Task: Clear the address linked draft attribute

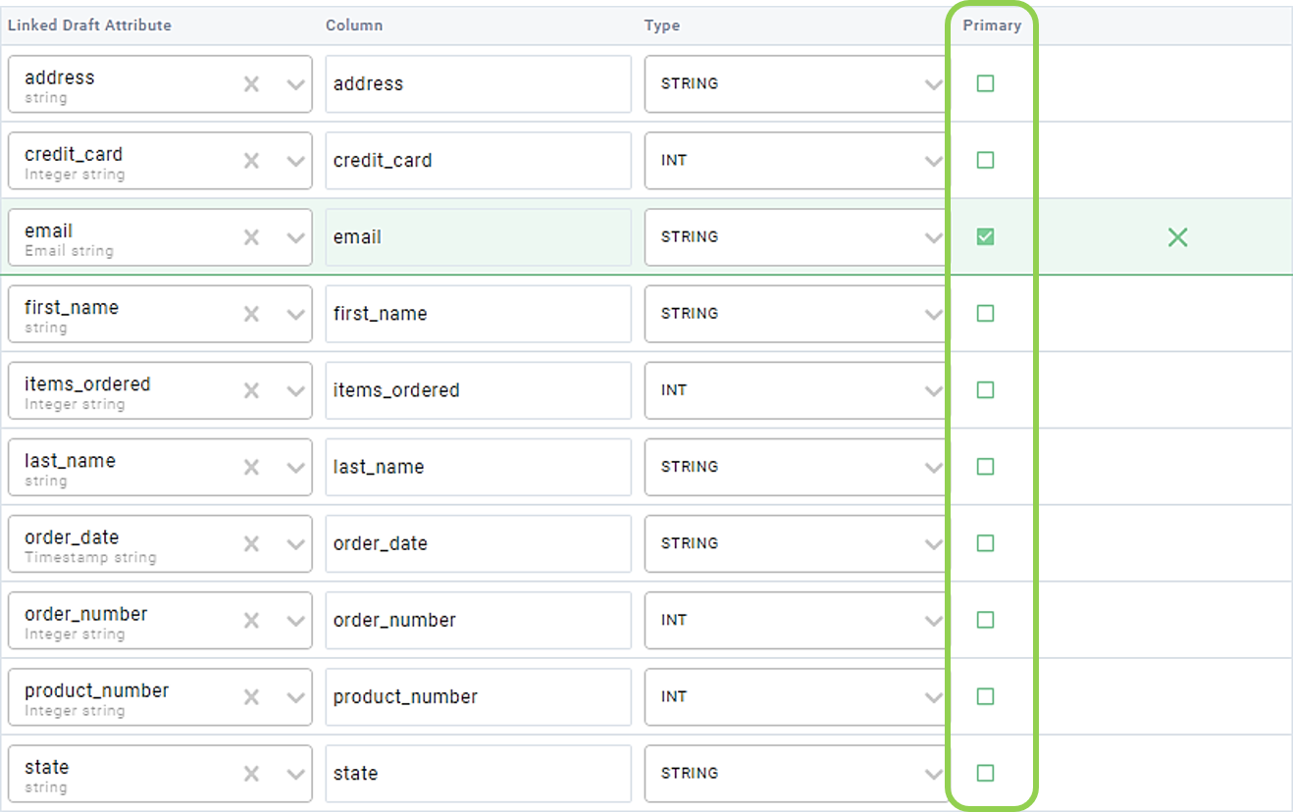Action: [251, 84]
